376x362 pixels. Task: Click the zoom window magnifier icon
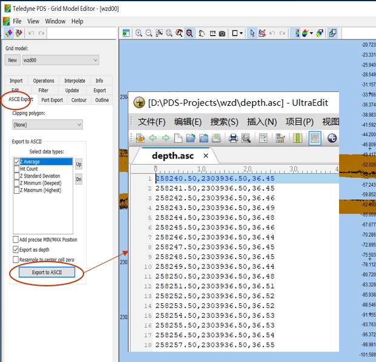pyautogui.click(x=159, y=33)
